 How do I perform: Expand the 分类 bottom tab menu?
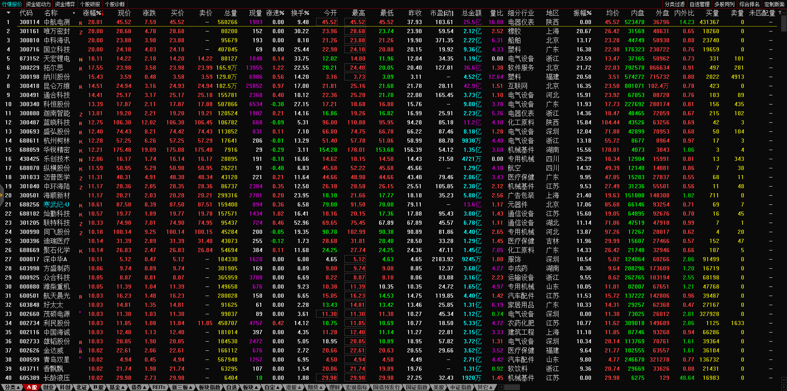tap(13, 387)
